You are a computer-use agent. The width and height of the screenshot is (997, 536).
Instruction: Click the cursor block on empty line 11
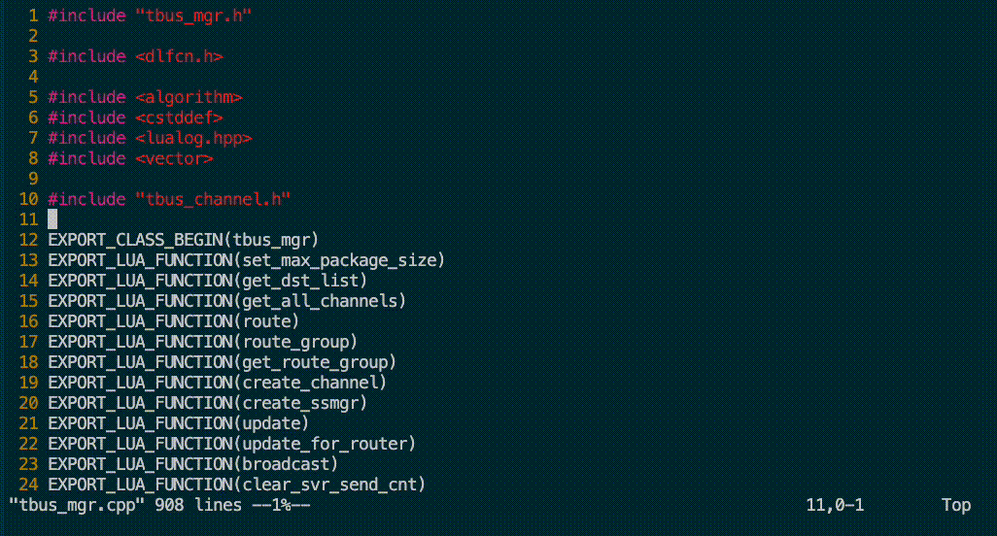(52, 219)
